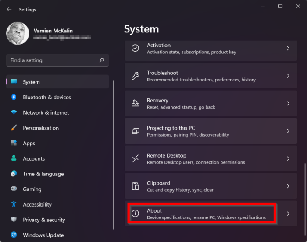Click the Windows Update icon
Screen dimensions: 307x242
pos(14,235)
